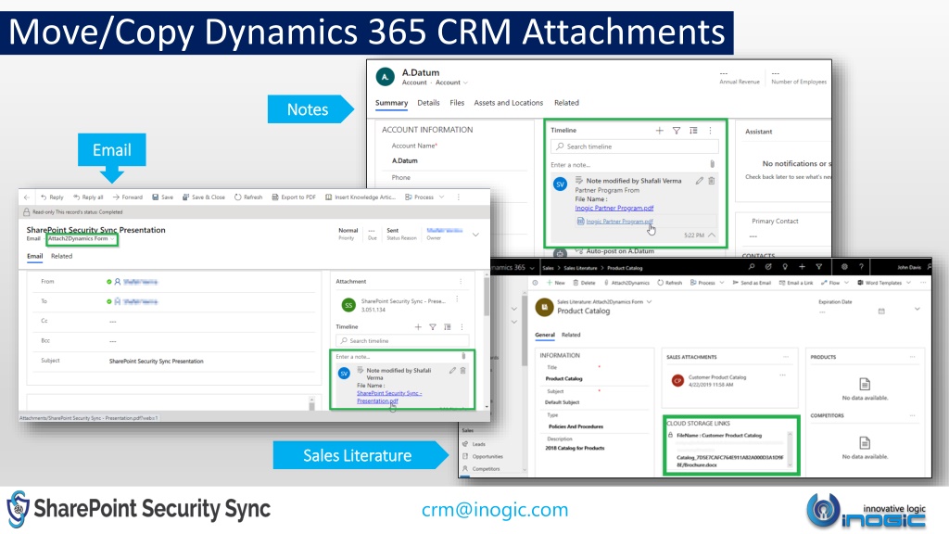Click Attach2Dynamics button in Sales Literature toolbar
Image resolution: width=949 pixels, height=534 pixels.
(x=627, y=283)
